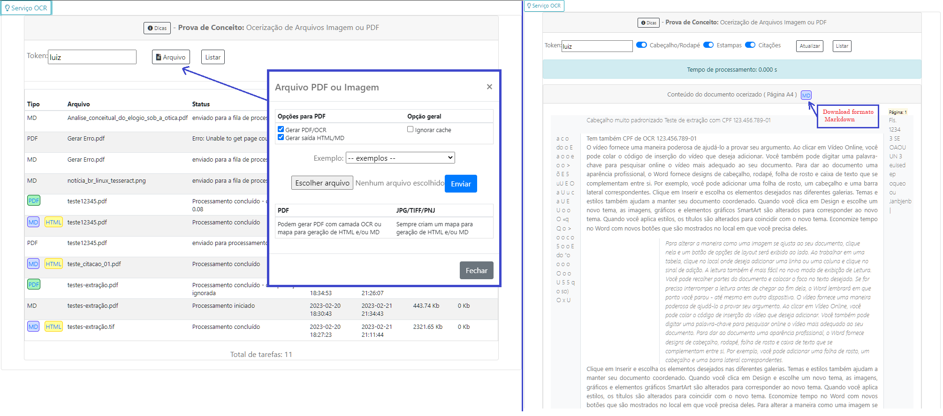The height and width of the screenshot is (416, 943).
Task: Click 'Total de tarefas: 11' footer text
Action: [x=261, y=354]
